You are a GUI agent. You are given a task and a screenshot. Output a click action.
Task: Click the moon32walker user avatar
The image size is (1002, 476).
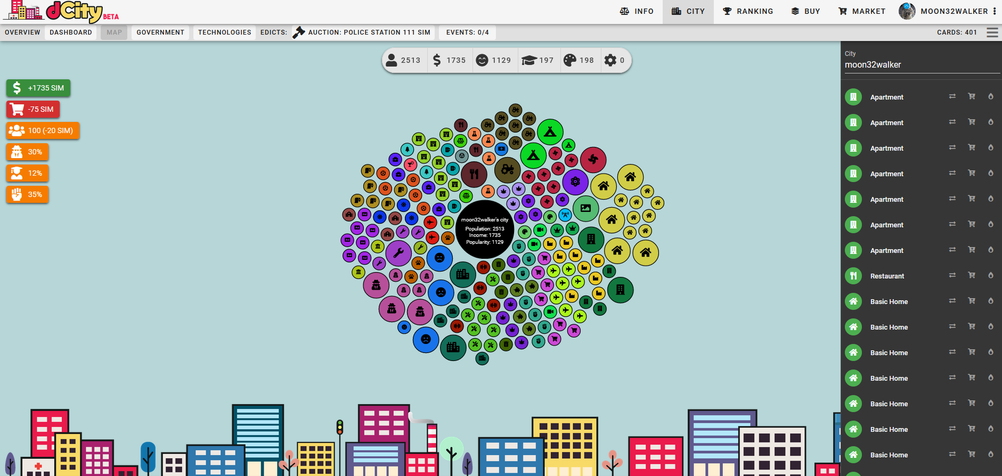click(x=907, y=11)
